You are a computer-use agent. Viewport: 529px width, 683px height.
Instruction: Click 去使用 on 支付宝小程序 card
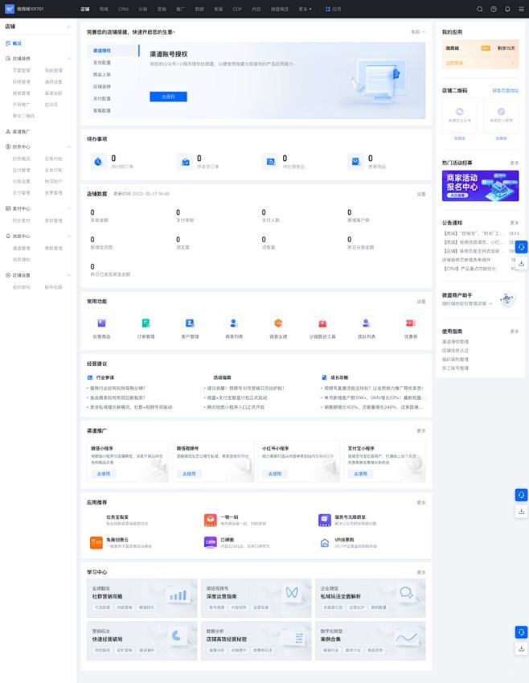(360, 474)
